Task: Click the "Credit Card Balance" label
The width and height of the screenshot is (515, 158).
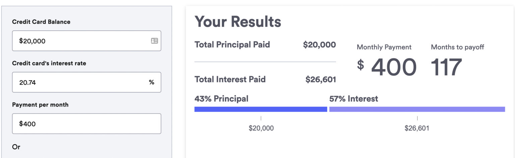Action: pos(41,22)
